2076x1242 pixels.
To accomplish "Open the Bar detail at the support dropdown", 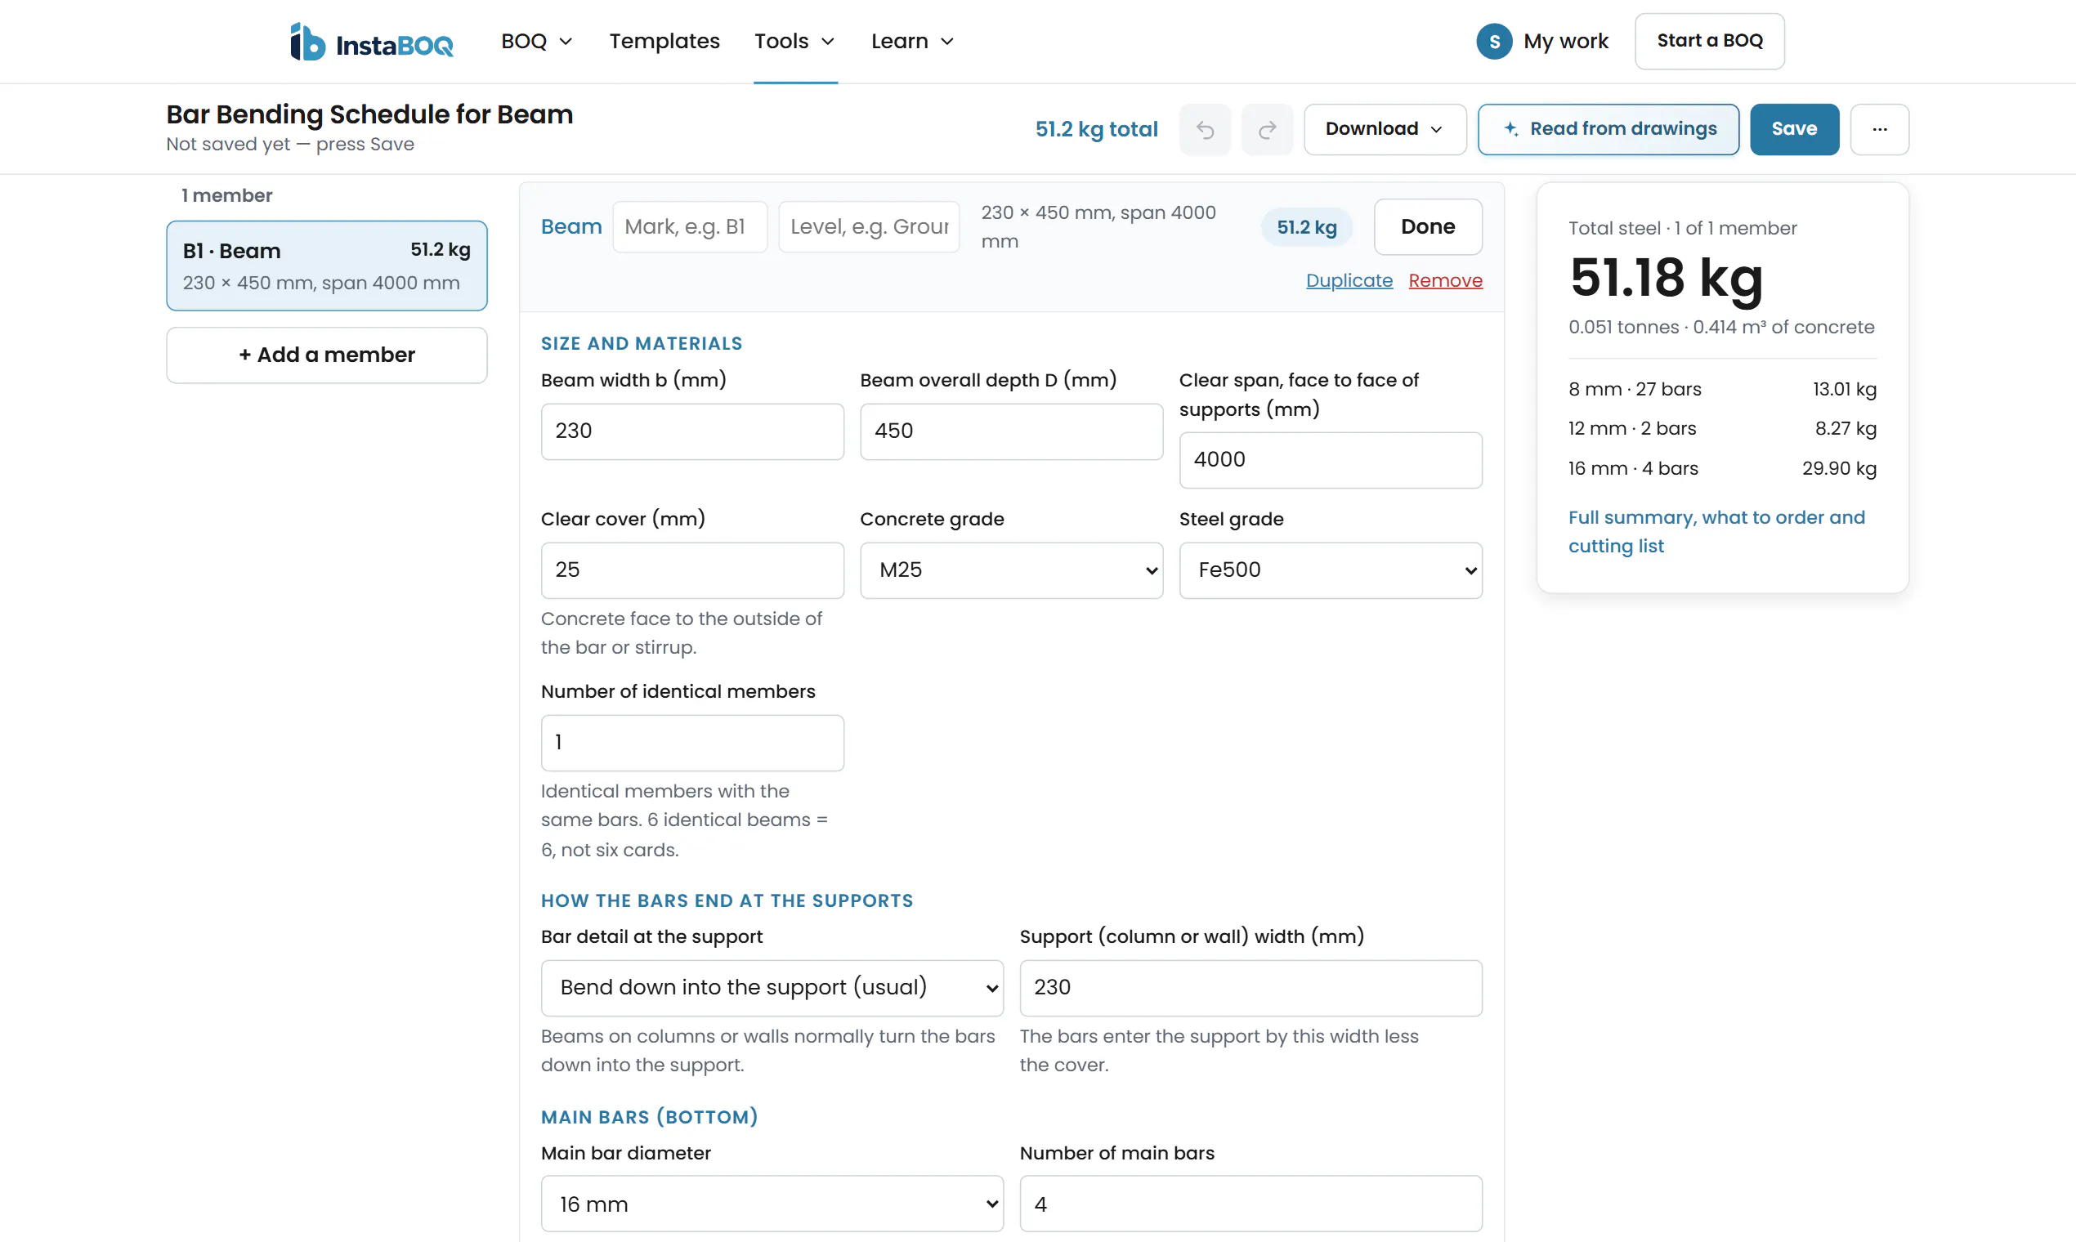I will click(x=772, y=988).
